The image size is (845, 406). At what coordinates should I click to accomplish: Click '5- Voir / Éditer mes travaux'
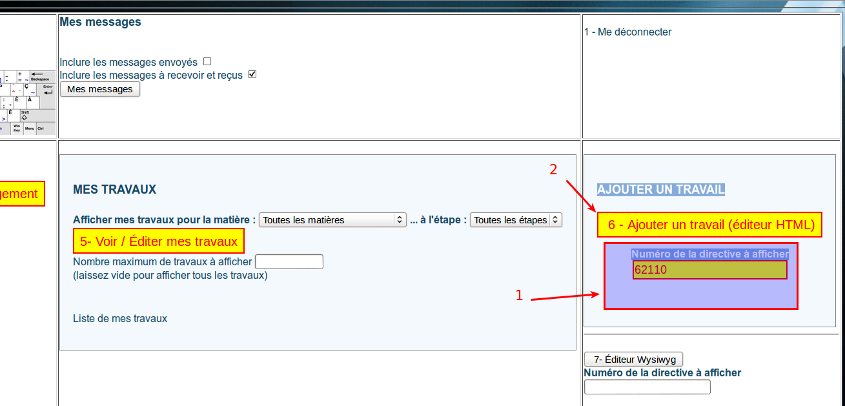[x=159, y=241]
